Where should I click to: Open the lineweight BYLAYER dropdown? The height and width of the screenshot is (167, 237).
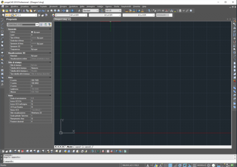click(139, 15)
